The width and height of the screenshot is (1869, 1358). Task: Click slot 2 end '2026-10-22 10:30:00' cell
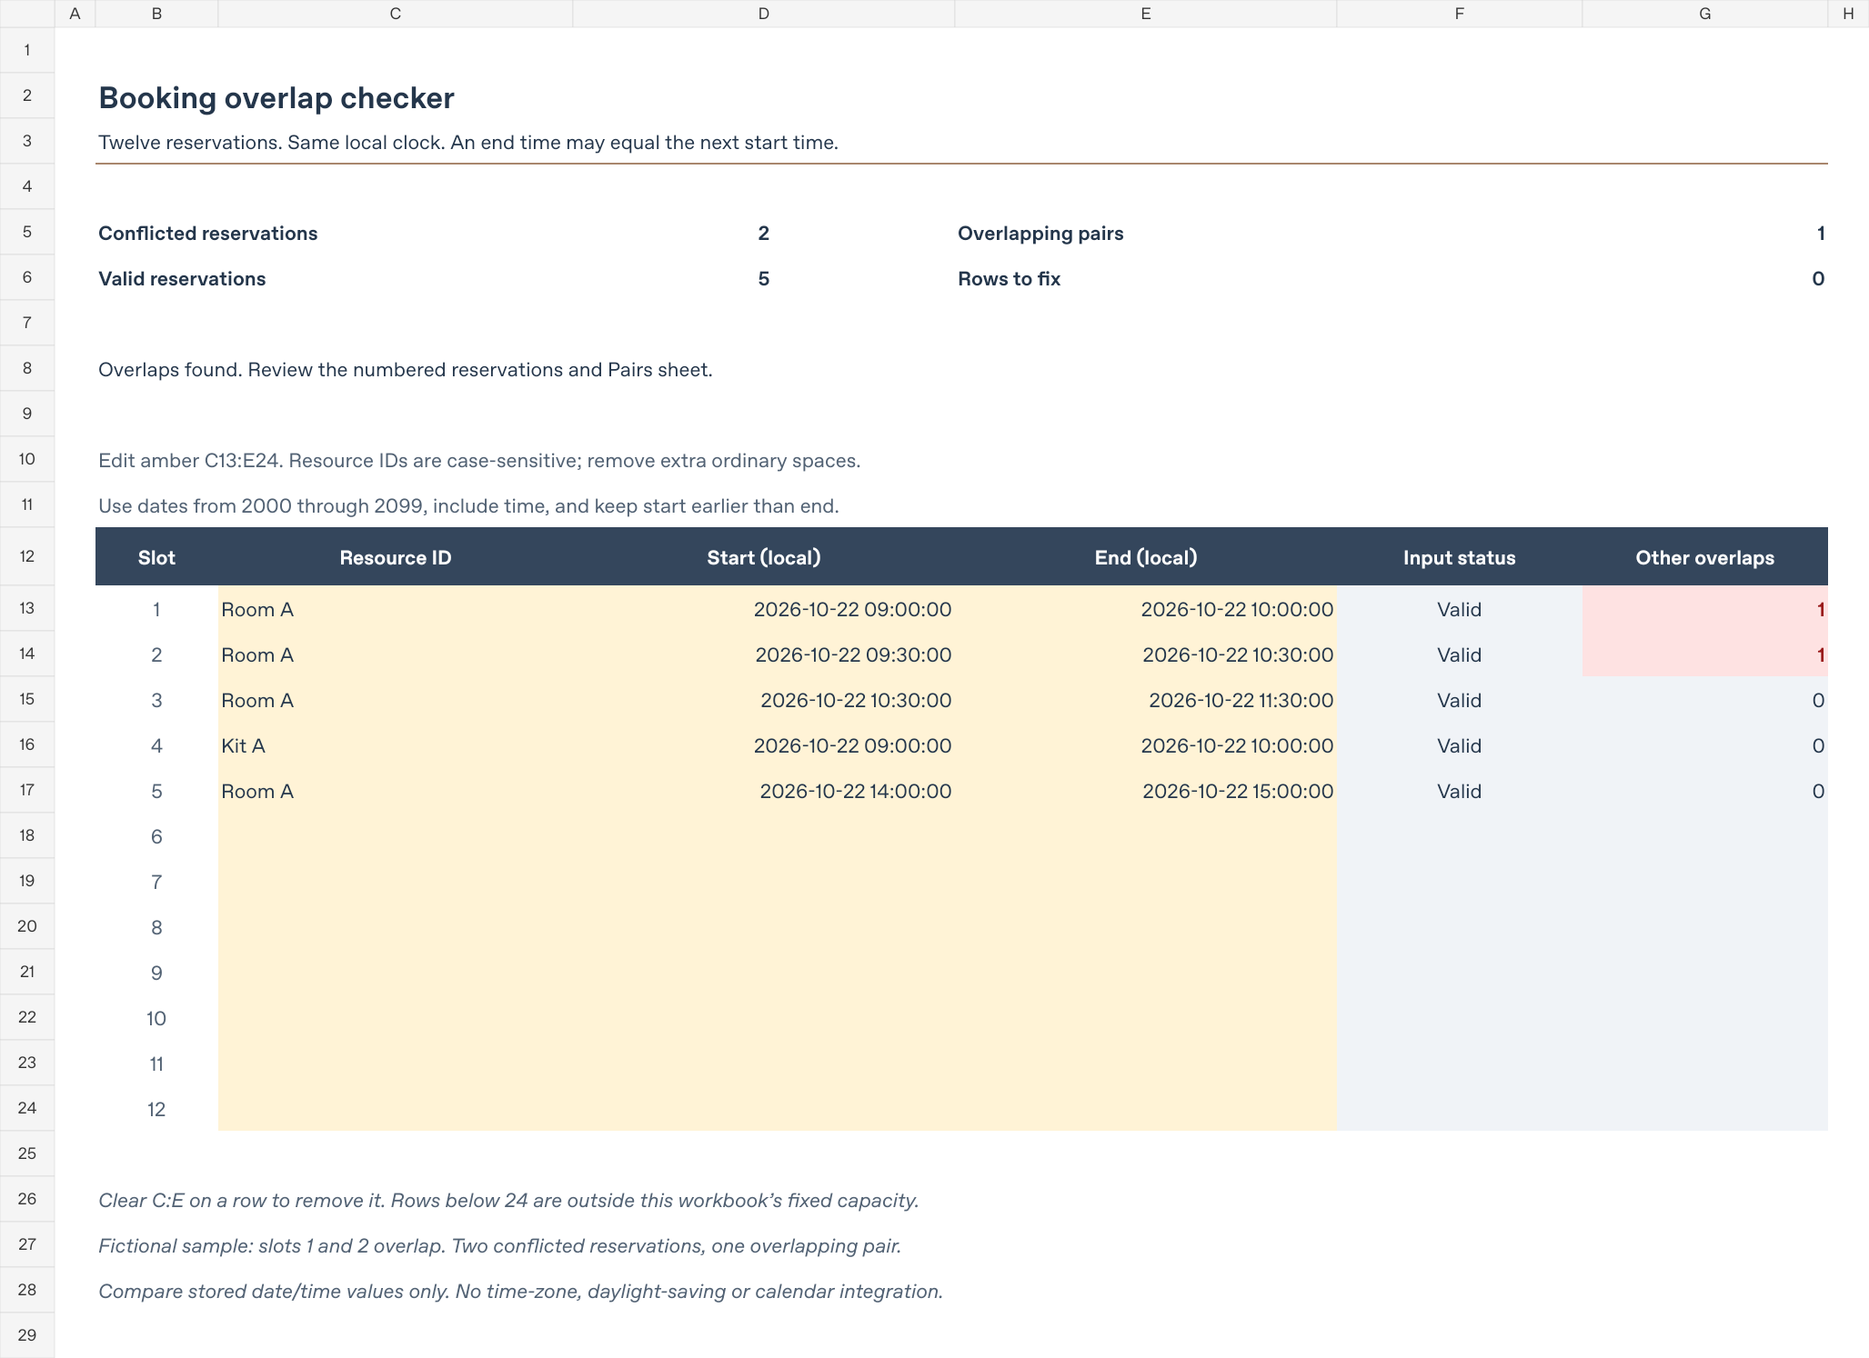(x=1146, y=654)
